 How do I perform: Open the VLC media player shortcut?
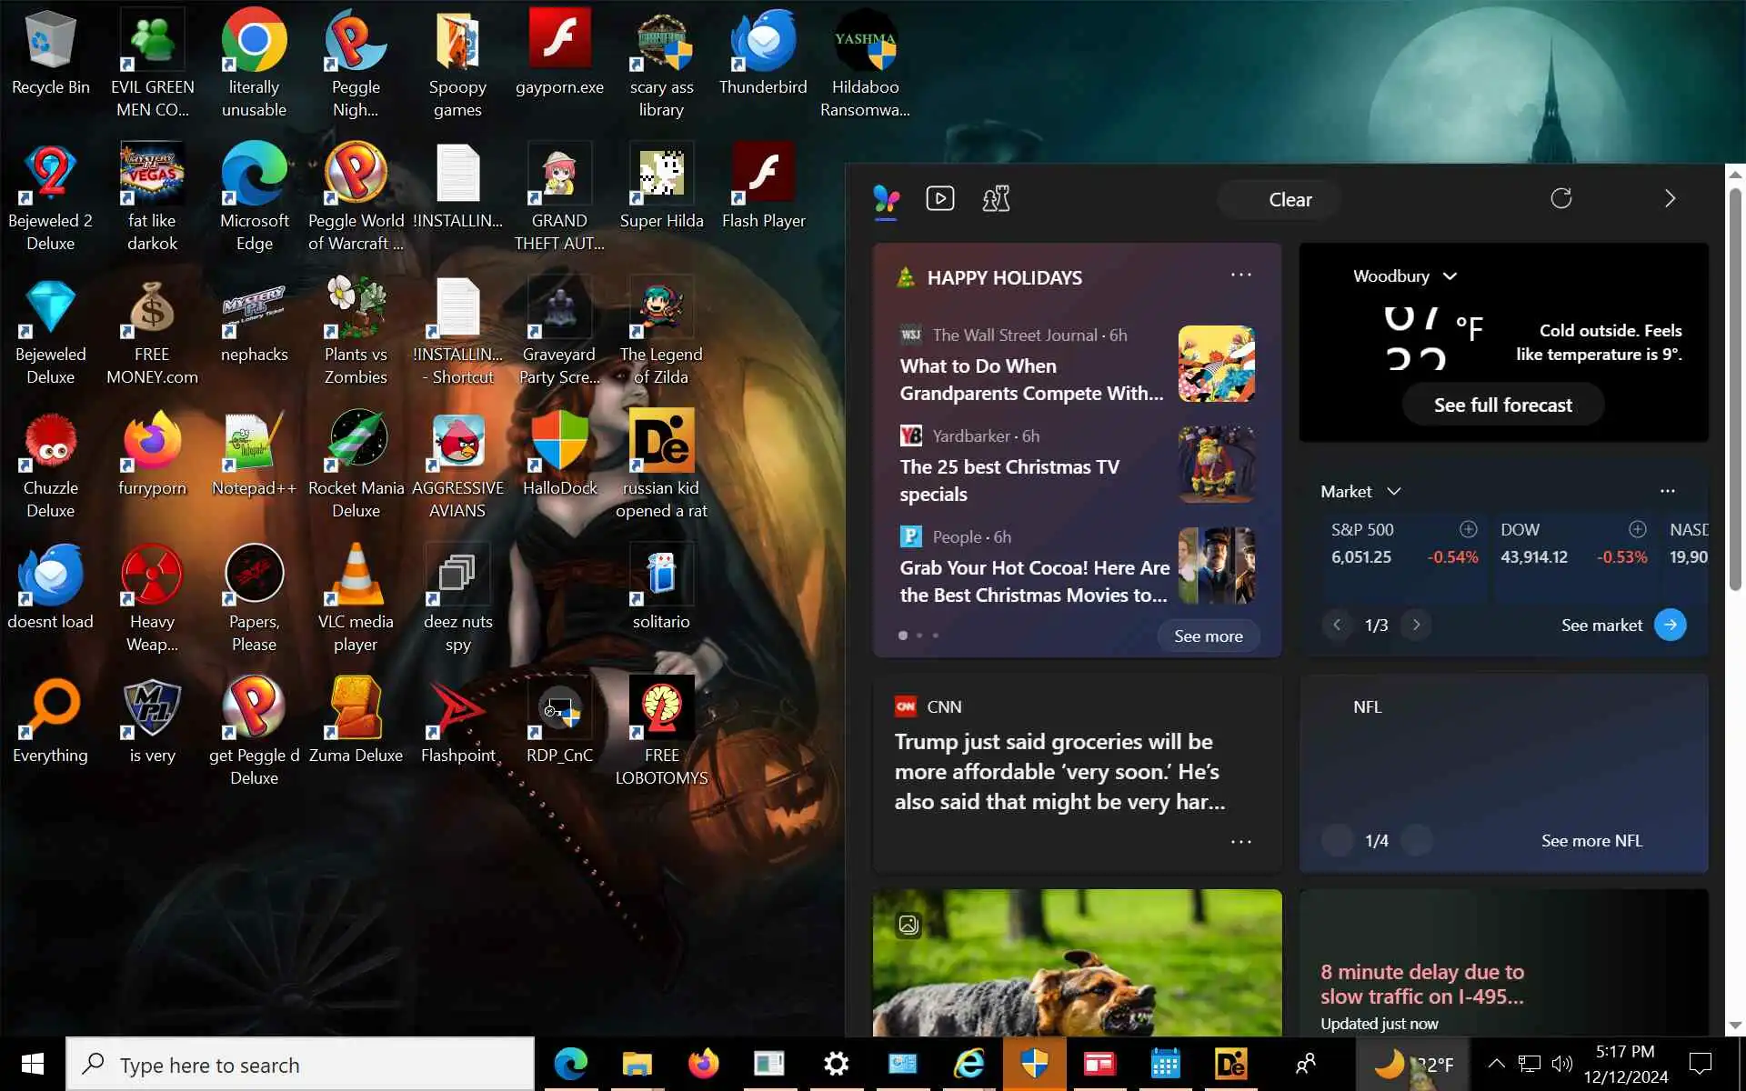[x=356, y=576]
